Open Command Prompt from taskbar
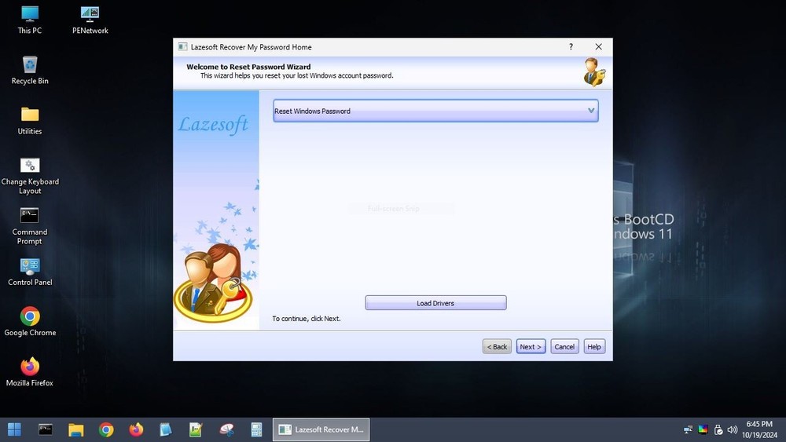This screenshot has width=786, height=442. [46, 429]
